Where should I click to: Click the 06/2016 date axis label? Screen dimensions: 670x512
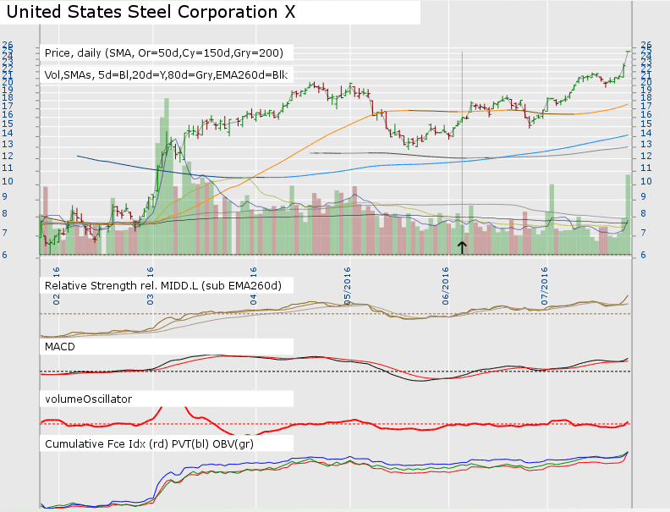pyautogui.click(x=448, y=284)
